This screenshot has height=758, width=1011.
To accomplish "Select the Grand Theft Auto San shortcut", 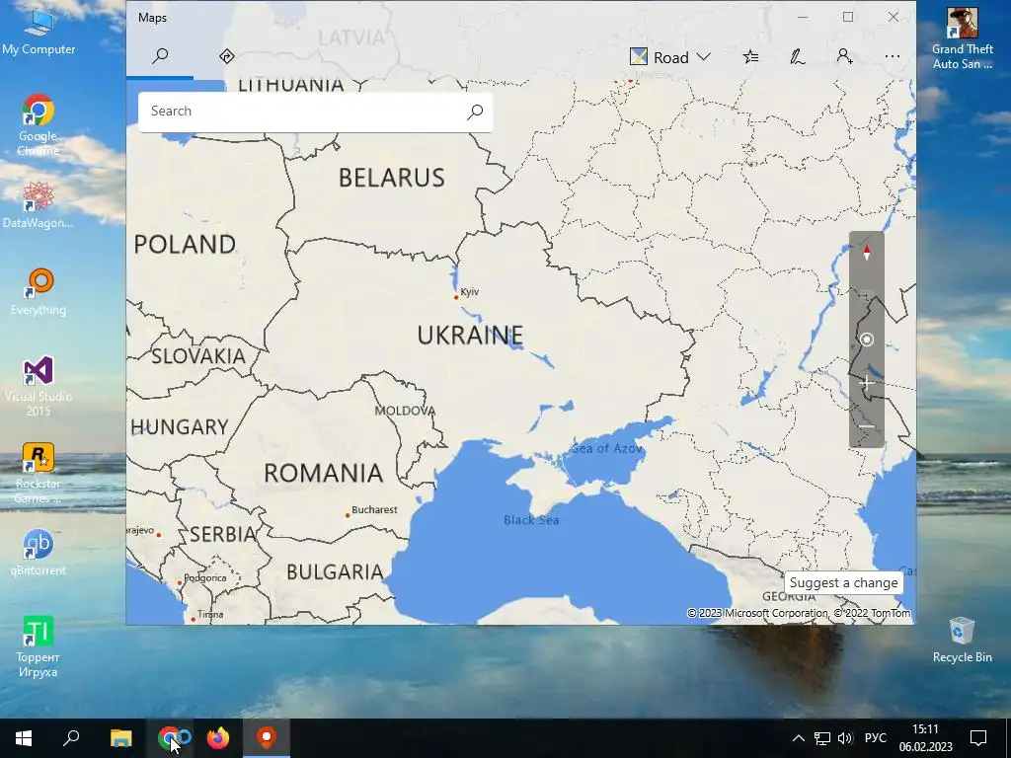I will (962, 38).
